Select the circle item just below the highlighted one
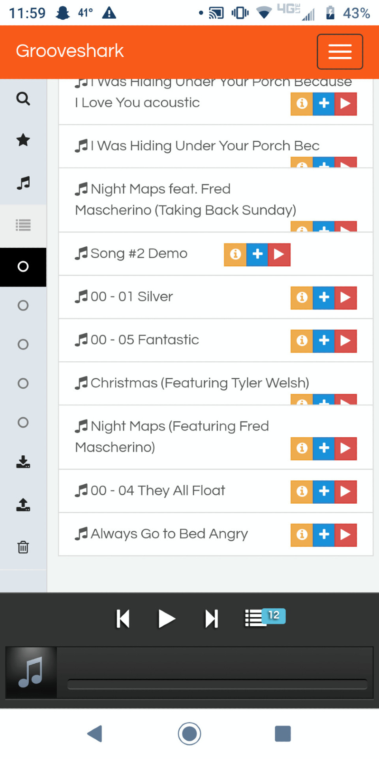The height and width of the screenshot is (759, 379). click(x=23, y=305)
